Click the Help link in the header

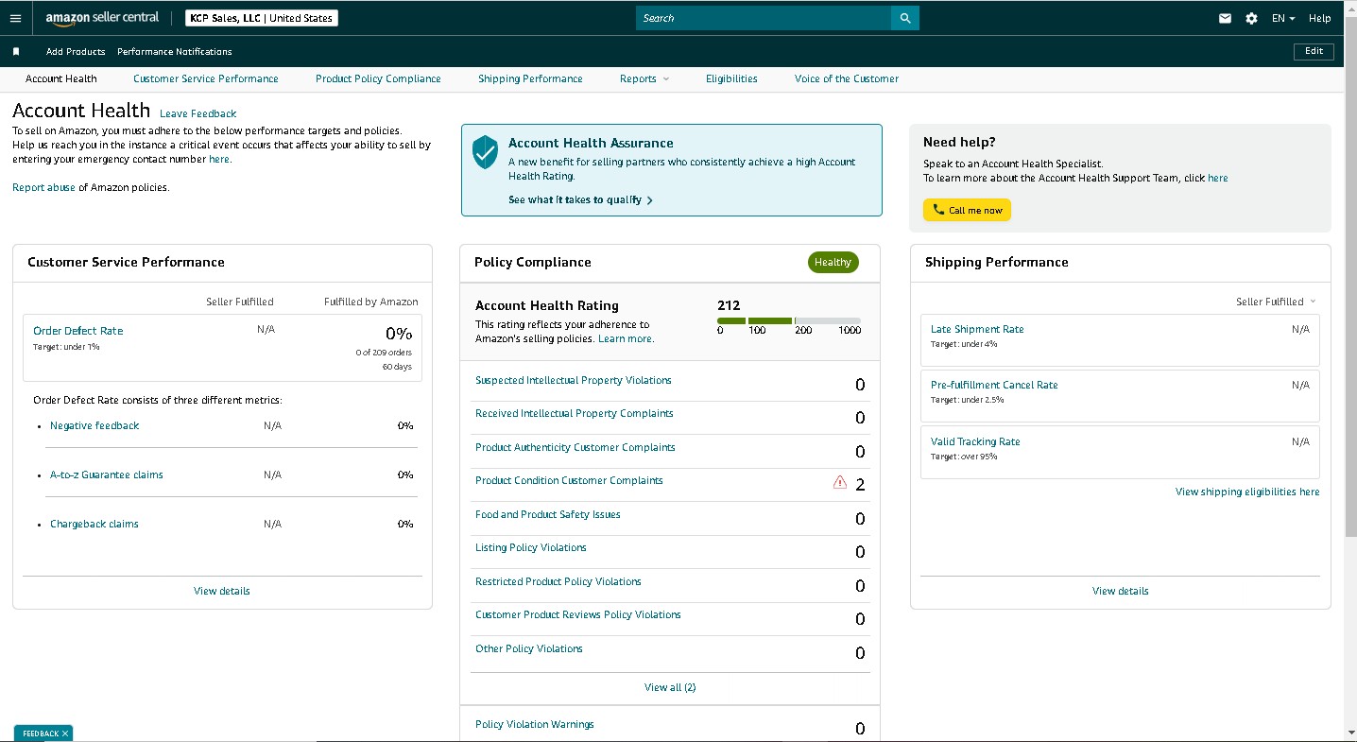click(1320, 18)
